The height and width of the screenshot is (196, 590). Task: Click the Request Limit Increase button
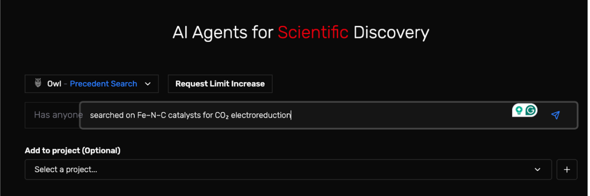click(220, 84)
